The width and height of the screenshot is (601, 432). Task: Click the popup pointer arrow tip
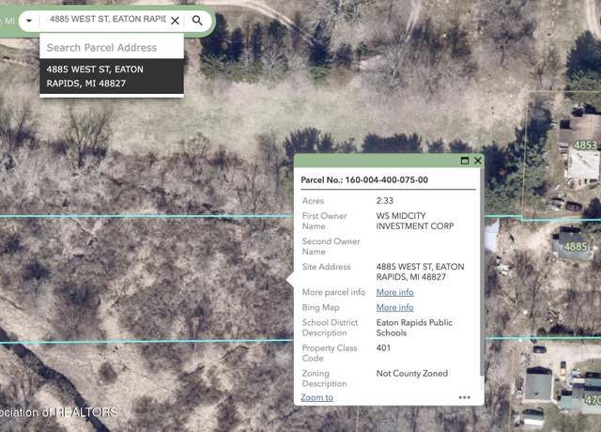pos(288,280)
